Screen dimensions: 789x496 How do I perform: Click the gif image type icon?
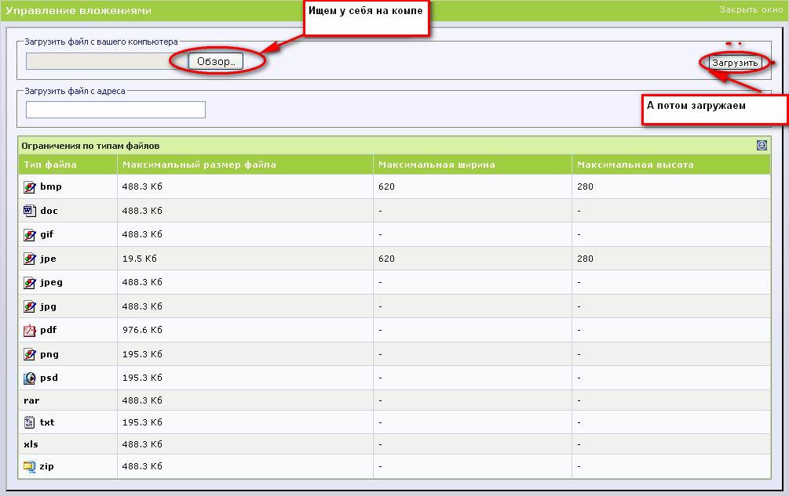30,234
